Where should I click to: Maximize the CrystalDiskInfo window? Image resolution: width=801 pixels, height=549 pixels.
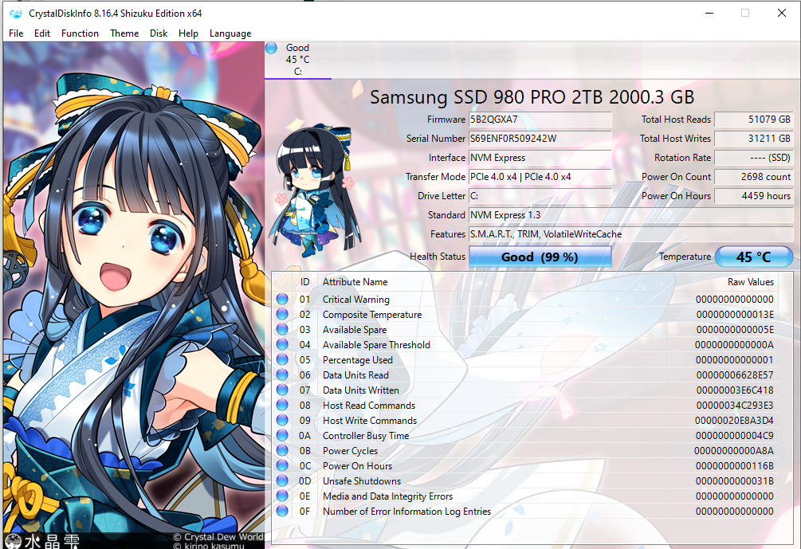tap(745, 13)
